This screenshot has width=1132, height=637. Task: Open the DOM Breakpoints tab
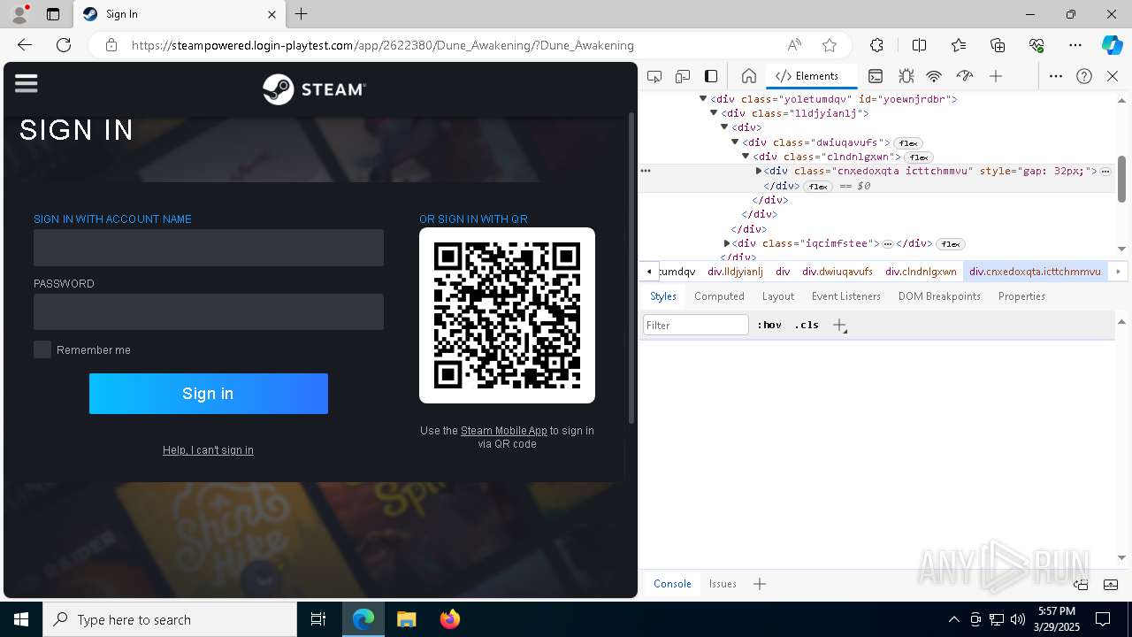pyautogui.click(x=939, y=296)
